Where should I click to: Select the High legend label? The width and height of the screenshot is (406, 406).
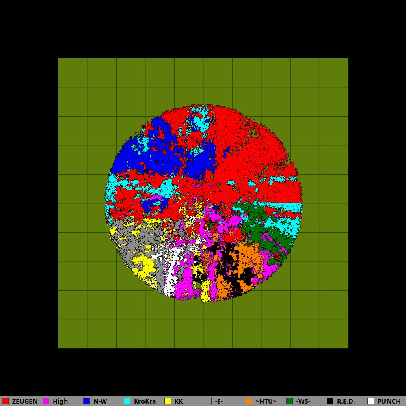tap(60, 401)
